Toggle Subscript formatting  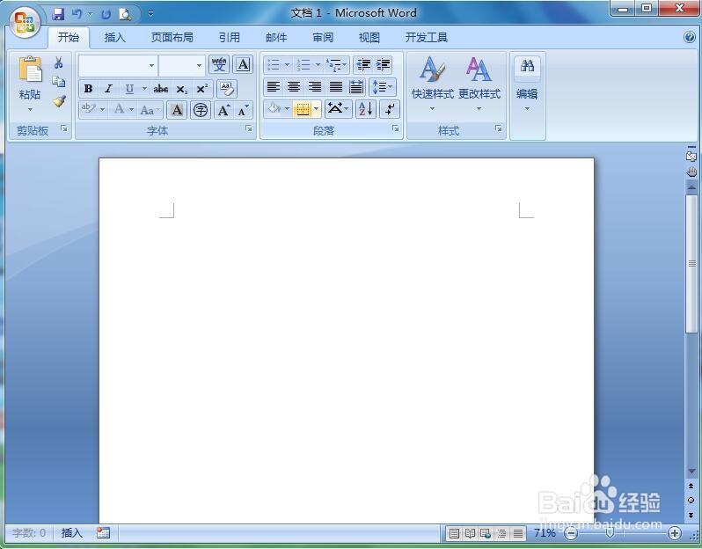[x=182, y=89]
